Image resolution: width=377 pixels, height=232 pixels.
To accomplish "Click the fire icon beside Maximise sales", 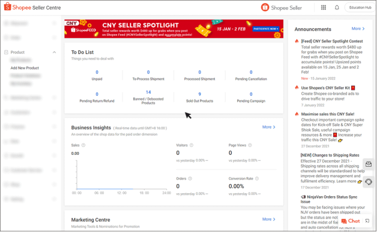I will pos(297,114).
